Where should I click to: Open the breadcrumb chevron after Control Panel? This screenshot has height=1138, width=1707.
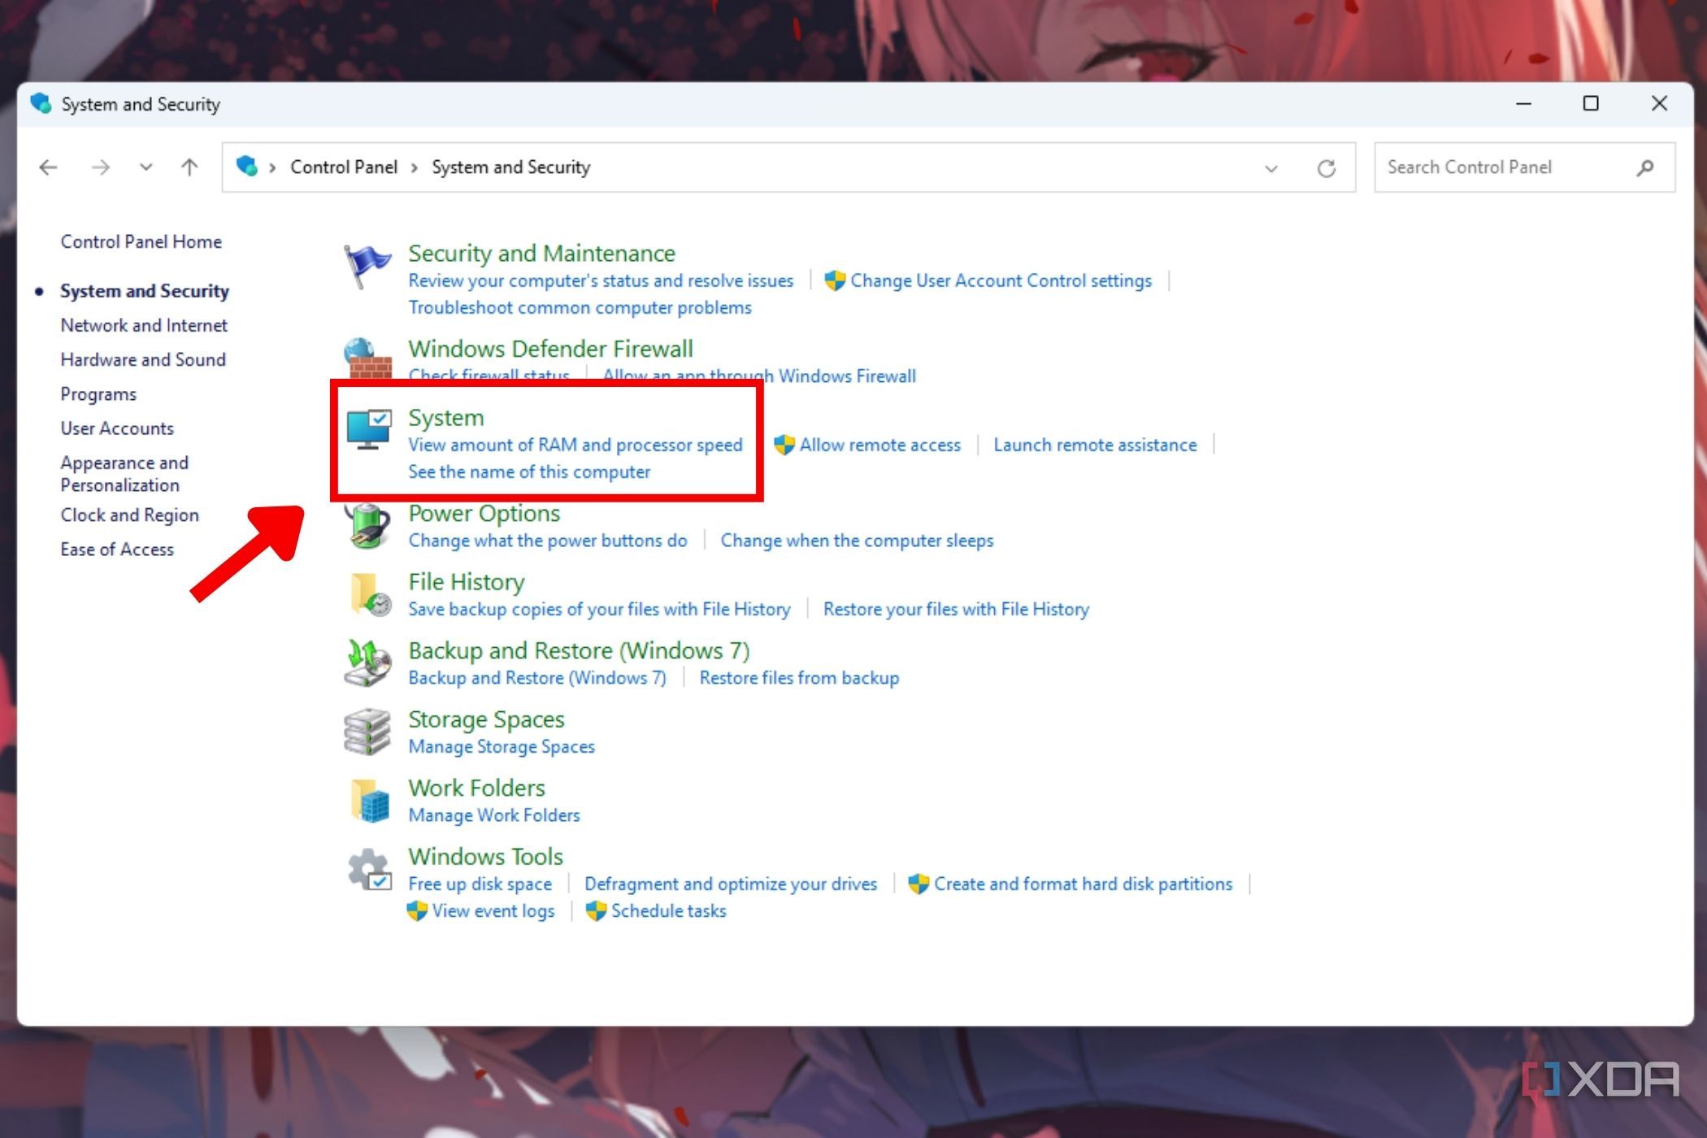[415, 167]
